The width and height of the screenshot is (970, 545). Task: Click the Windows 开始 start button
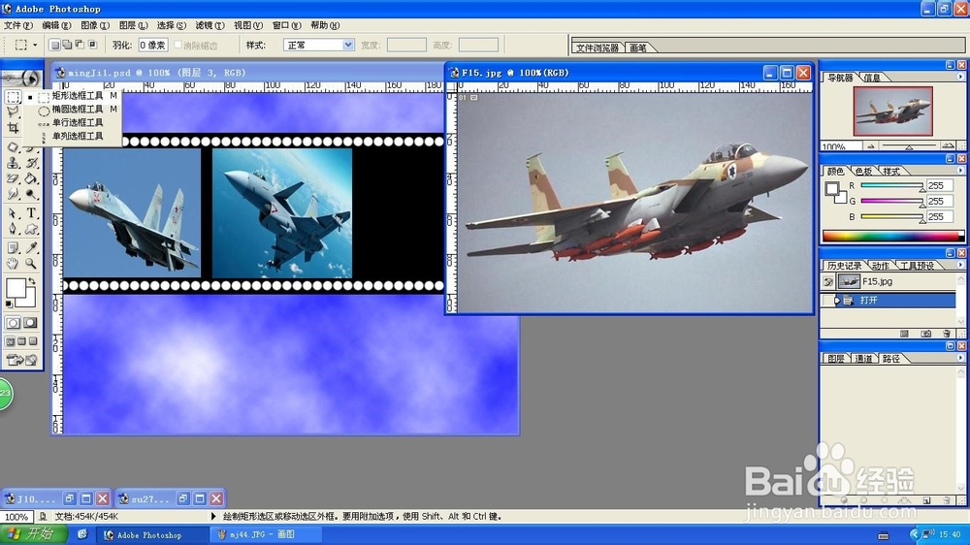[35, 534]
